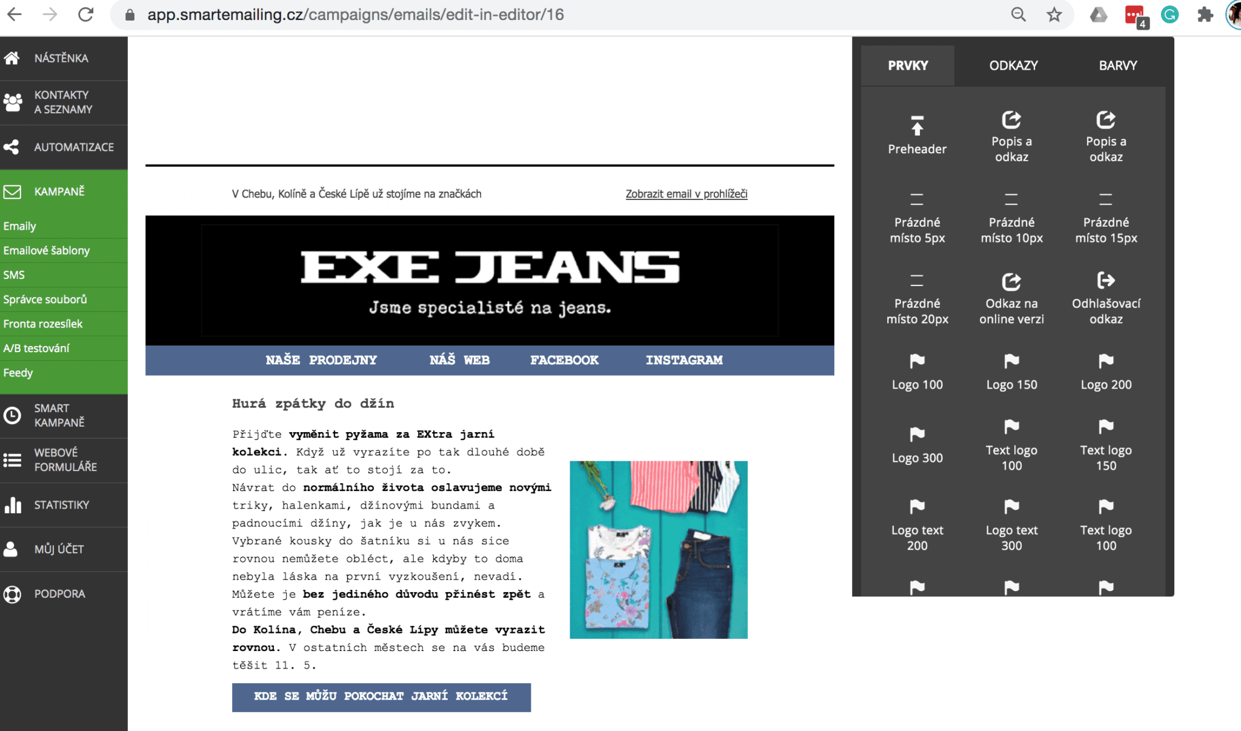
Task: Bookmark this page with star icon
Action: (x=1054, y=15)
